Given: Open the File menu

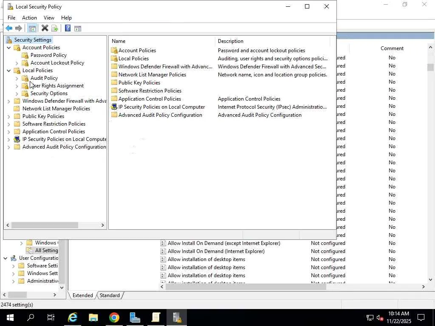Looking at the screenshot, I should (x=11, y=18).
